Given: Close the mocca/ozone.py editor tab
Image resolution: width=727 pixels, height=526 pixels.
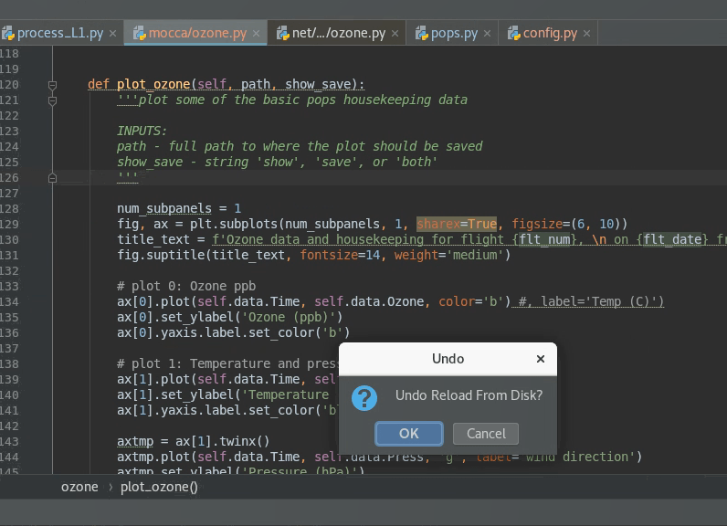Looking at the screenshot, I should tap(257, 34).
